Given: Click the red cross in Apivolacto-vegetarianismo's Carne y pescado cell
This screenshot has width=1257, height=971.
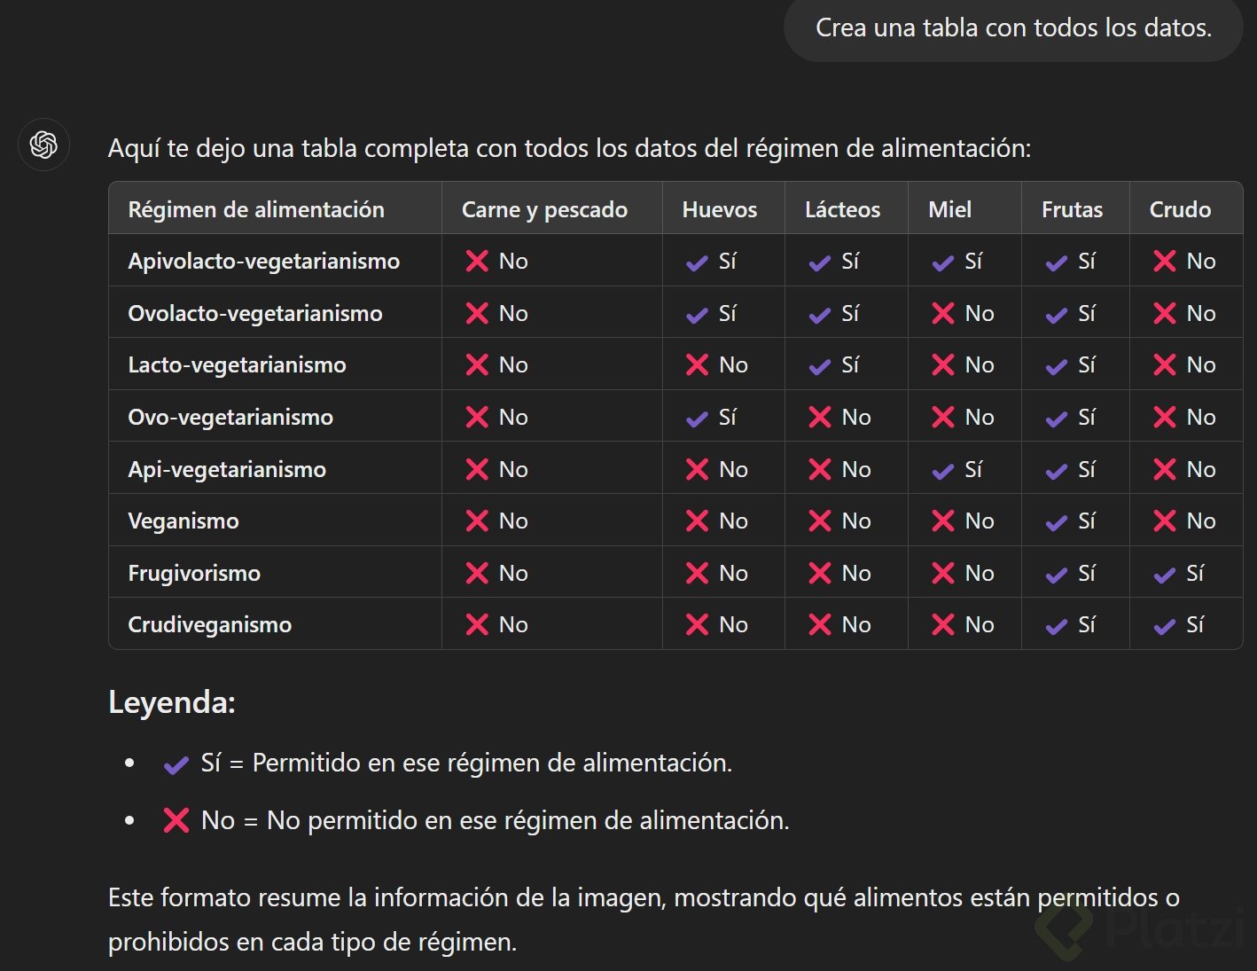Looking at the screenshot, I should click(x=477, y=262).
